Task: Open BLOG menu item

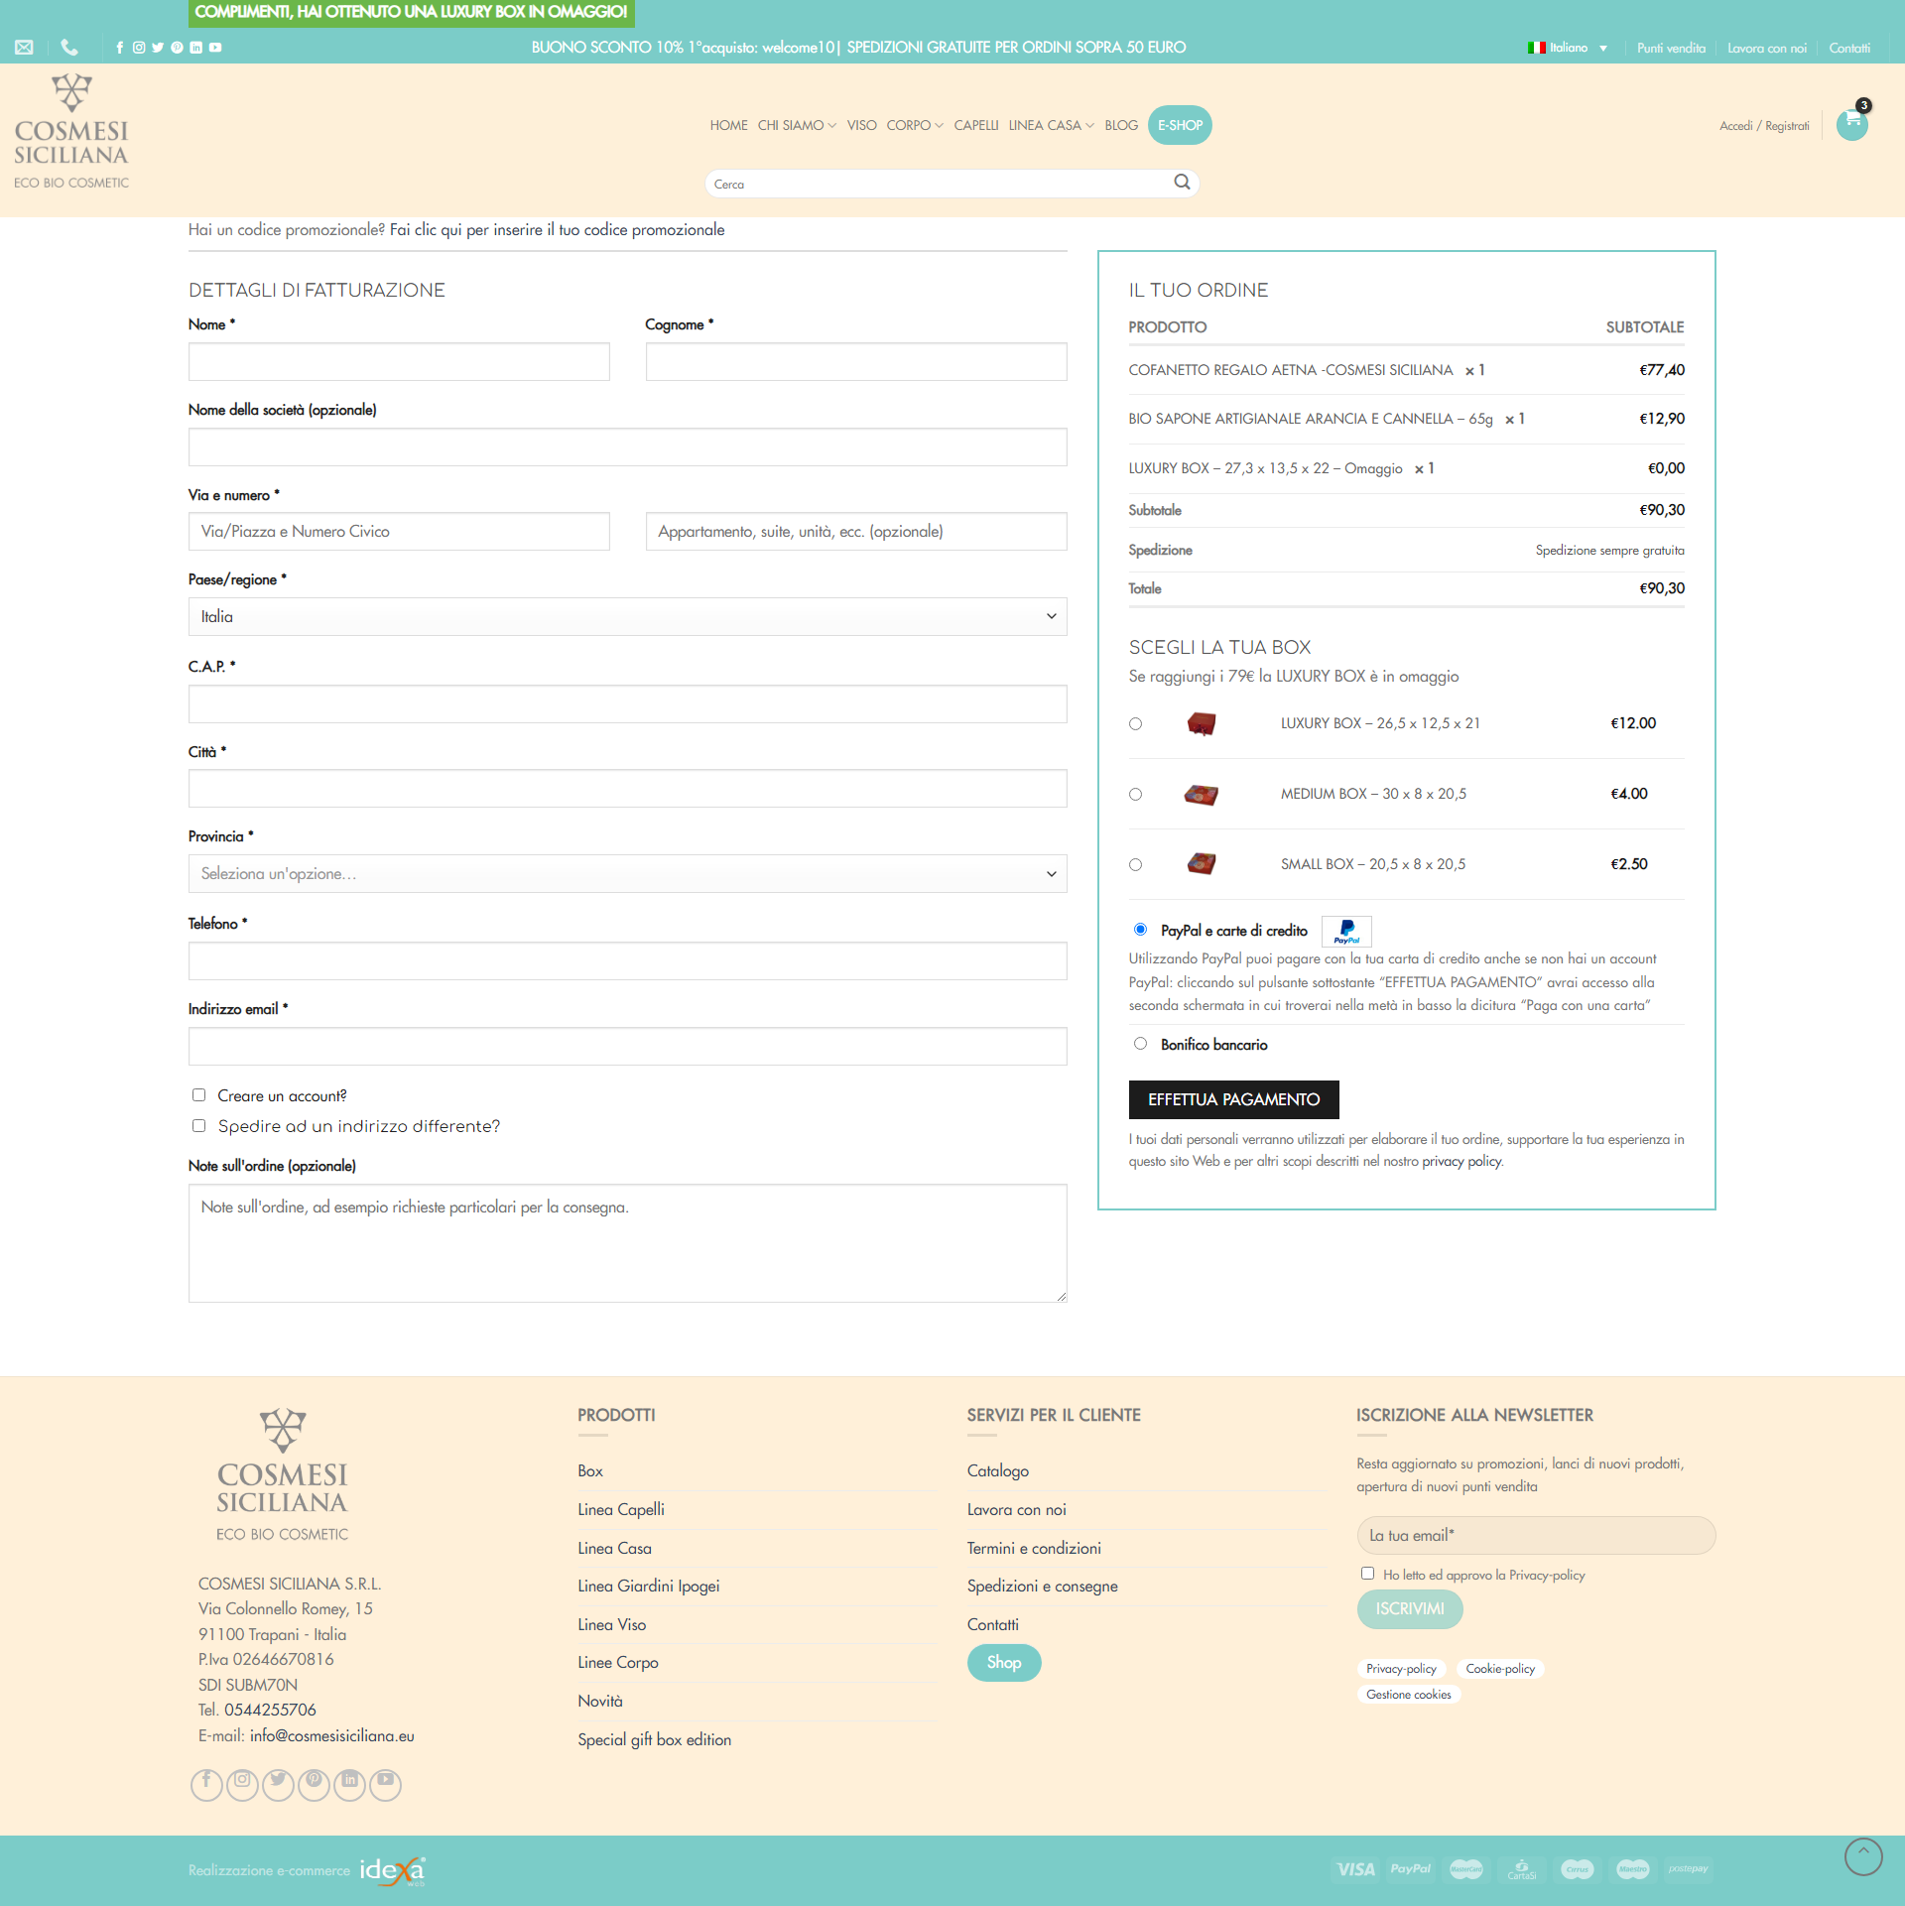Action: [1121, 125]
